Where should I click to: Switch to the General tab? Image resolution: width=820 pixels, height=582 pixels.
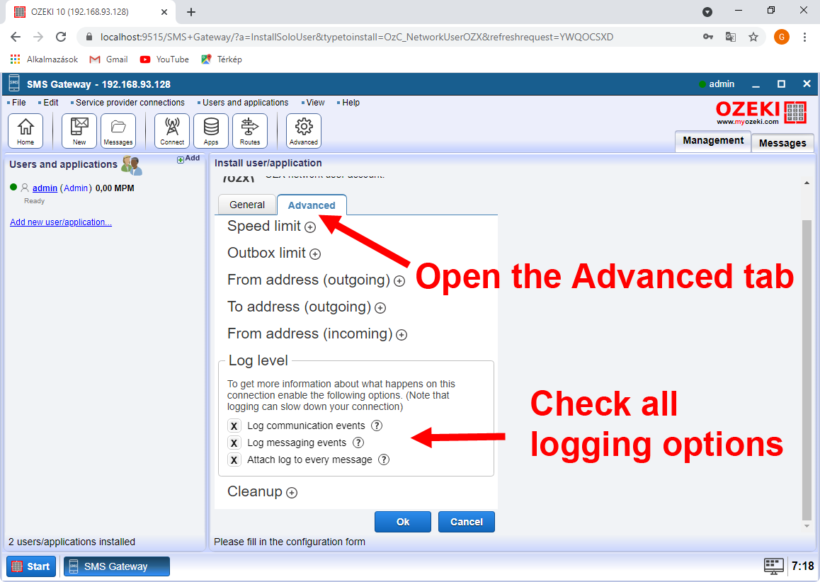247,205
